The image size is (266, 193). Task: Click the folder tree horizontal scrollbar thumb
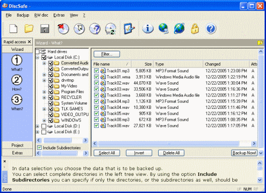coord(57,140)
